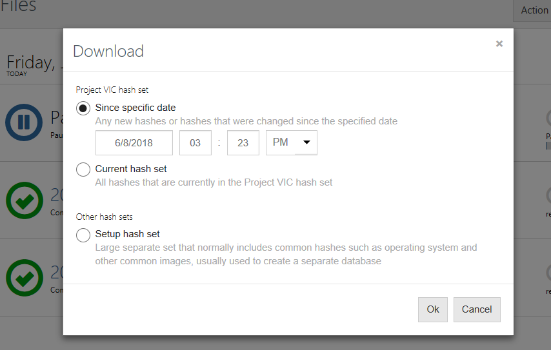Select the Setup hash set radio button
Image resolution: width=551 pixels, height=350 pixels.
click(x=83, y=235)
